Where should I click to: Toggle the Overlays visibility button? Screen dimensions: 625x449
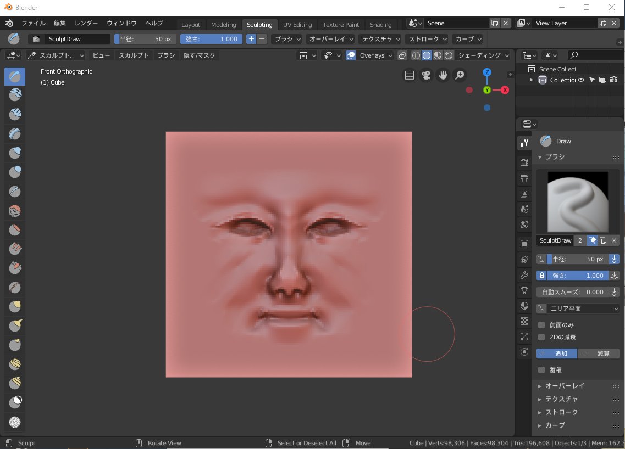[x=351, y=55]
